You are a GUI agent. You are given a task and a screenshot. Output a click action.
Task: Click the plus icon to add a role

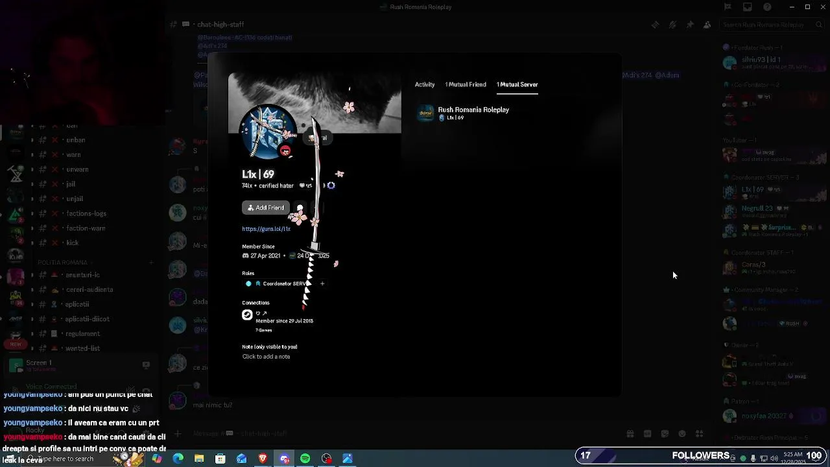[x=322, y=283]
